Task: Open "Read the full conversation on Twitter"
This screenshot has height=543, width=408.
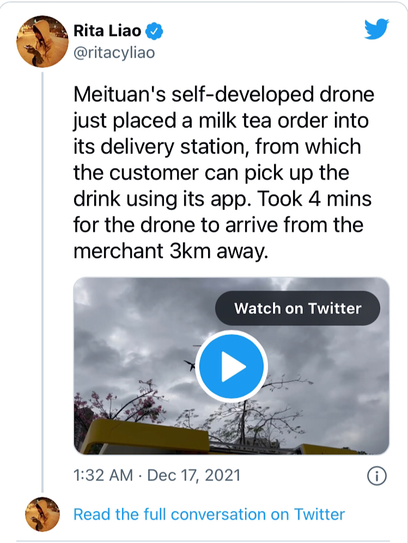Action: pos(209,514)
